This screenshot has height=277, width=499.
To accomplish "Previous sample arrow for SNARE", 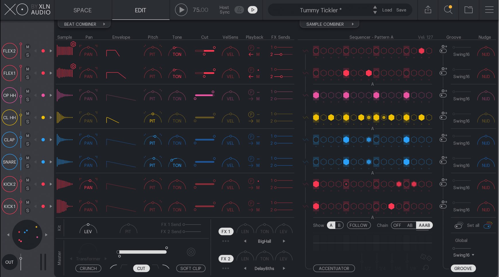I will point(35,162).
